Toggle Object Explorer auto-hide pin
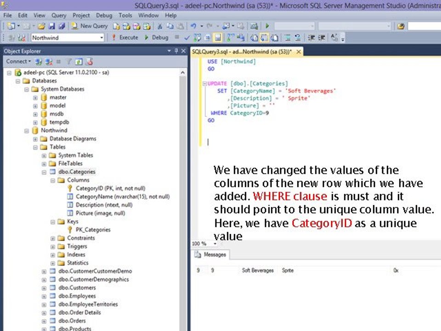Screen dimensions: 441x331 click(x=176, y=51)
